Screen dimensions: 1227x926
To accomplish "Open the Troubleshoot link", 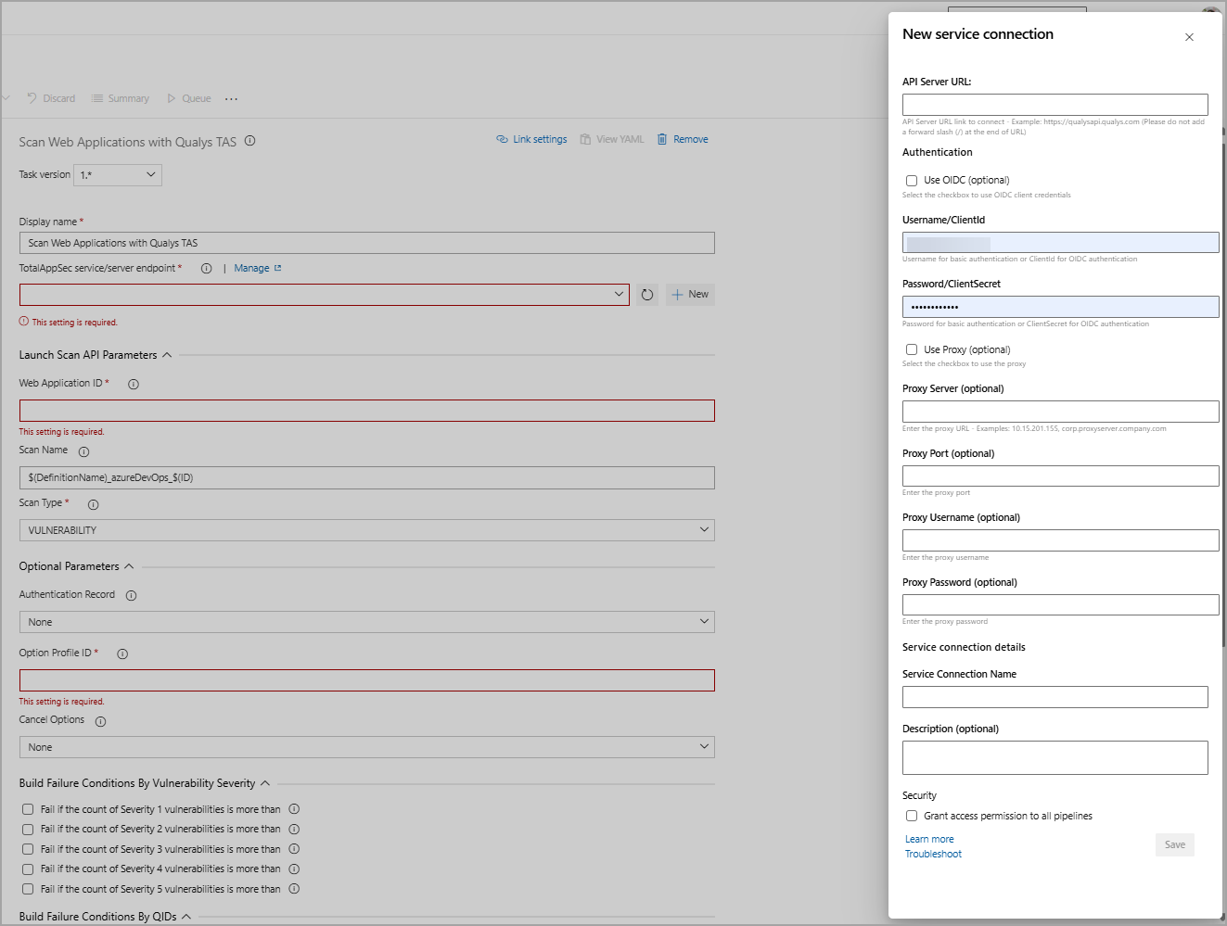I will pos(933,854).
